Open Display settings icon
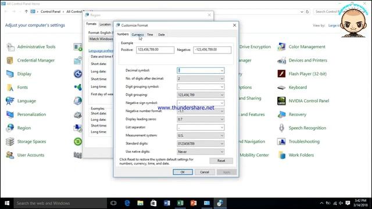Image resolution: width=372 pixels, height=209 pixels. pyautogui.click(x=10, y=74)
